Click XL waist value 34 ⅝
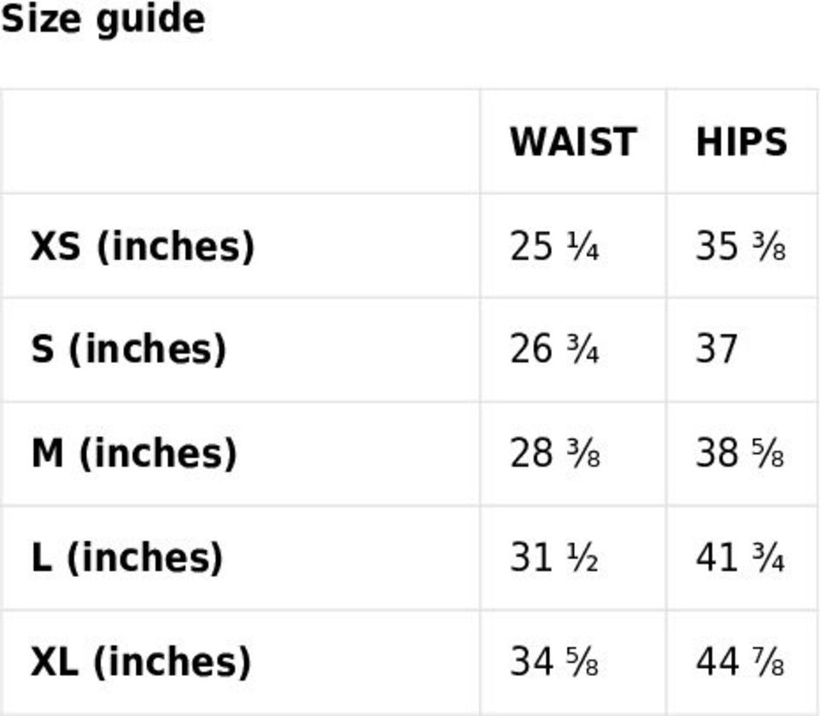820x716 pixels. (553, 662)
